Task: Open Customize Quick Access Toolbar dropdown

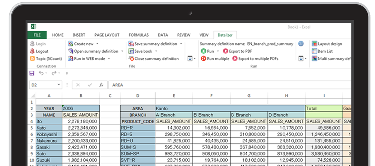Action: click(67, 73)
